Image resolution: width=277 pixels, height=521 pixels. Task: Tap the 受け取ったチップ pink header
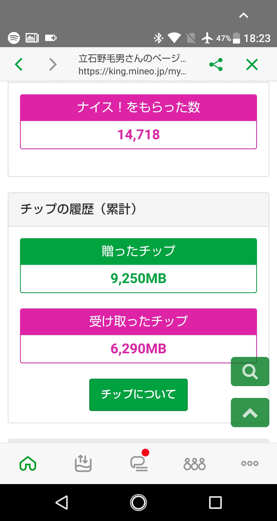pos(138,322)
